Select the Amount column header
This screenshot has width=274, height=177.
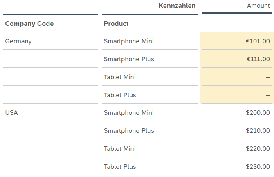coord(258,6)
